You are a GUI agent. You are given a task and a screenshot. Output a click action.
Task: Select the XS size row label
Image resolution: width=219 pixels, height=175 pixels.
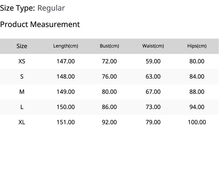click(x=22, y=61)
